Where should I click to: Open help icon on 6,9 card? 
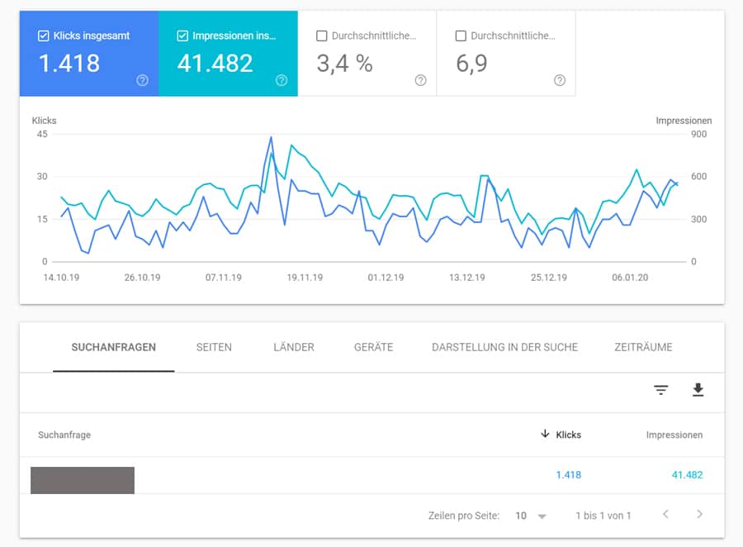pyautogui.click(x=560, y=80)
